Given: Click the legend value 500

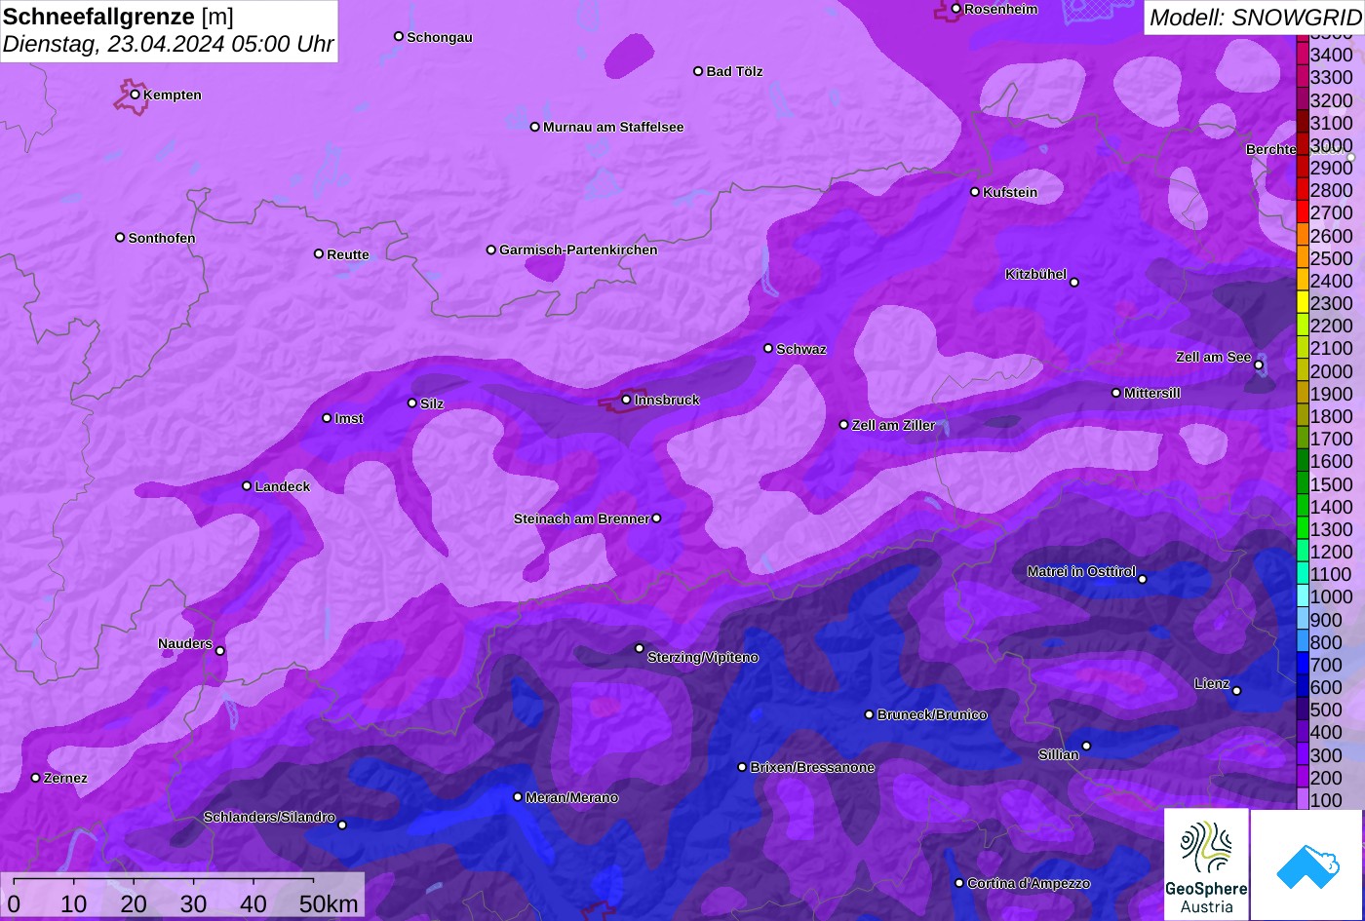Looking at the screenshot, I should pos(1326,710).
